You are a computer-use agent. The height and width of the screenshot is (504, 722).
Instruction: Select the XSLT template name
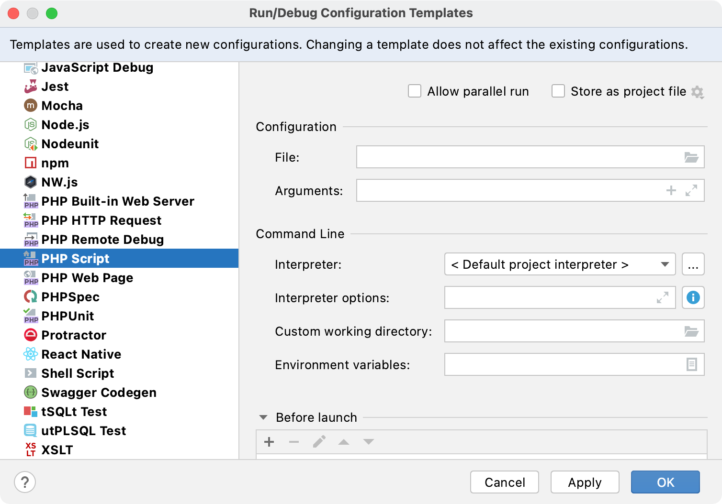(57, 450)
